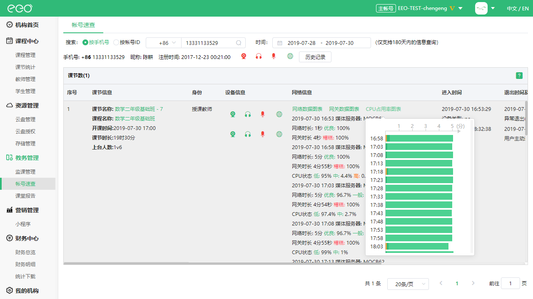This screenshot has height=299, width=533.
Task: Select the 按帐号ID radio option
Action: pos(127,42)
